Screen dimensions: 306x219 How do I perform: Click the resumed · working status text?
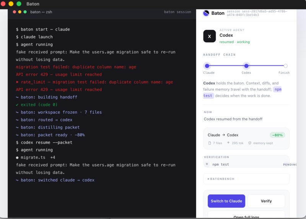click(x=234, y=42)
